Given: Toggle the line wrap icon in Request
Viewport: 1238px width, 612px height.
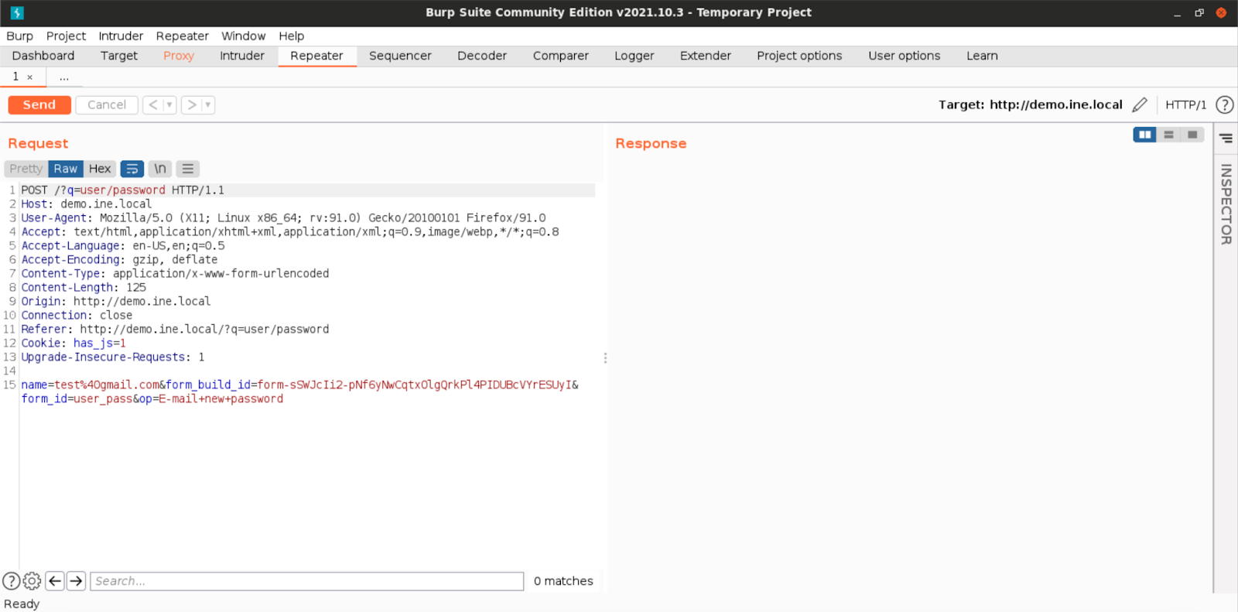Looking at the screenshot, I should tap(132, 169).
